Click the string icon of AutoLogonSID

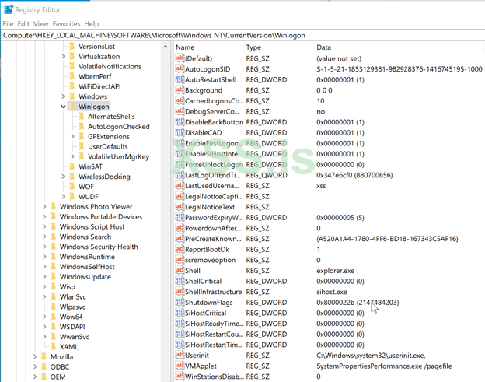pyautogui.click(x=180, y=68)
